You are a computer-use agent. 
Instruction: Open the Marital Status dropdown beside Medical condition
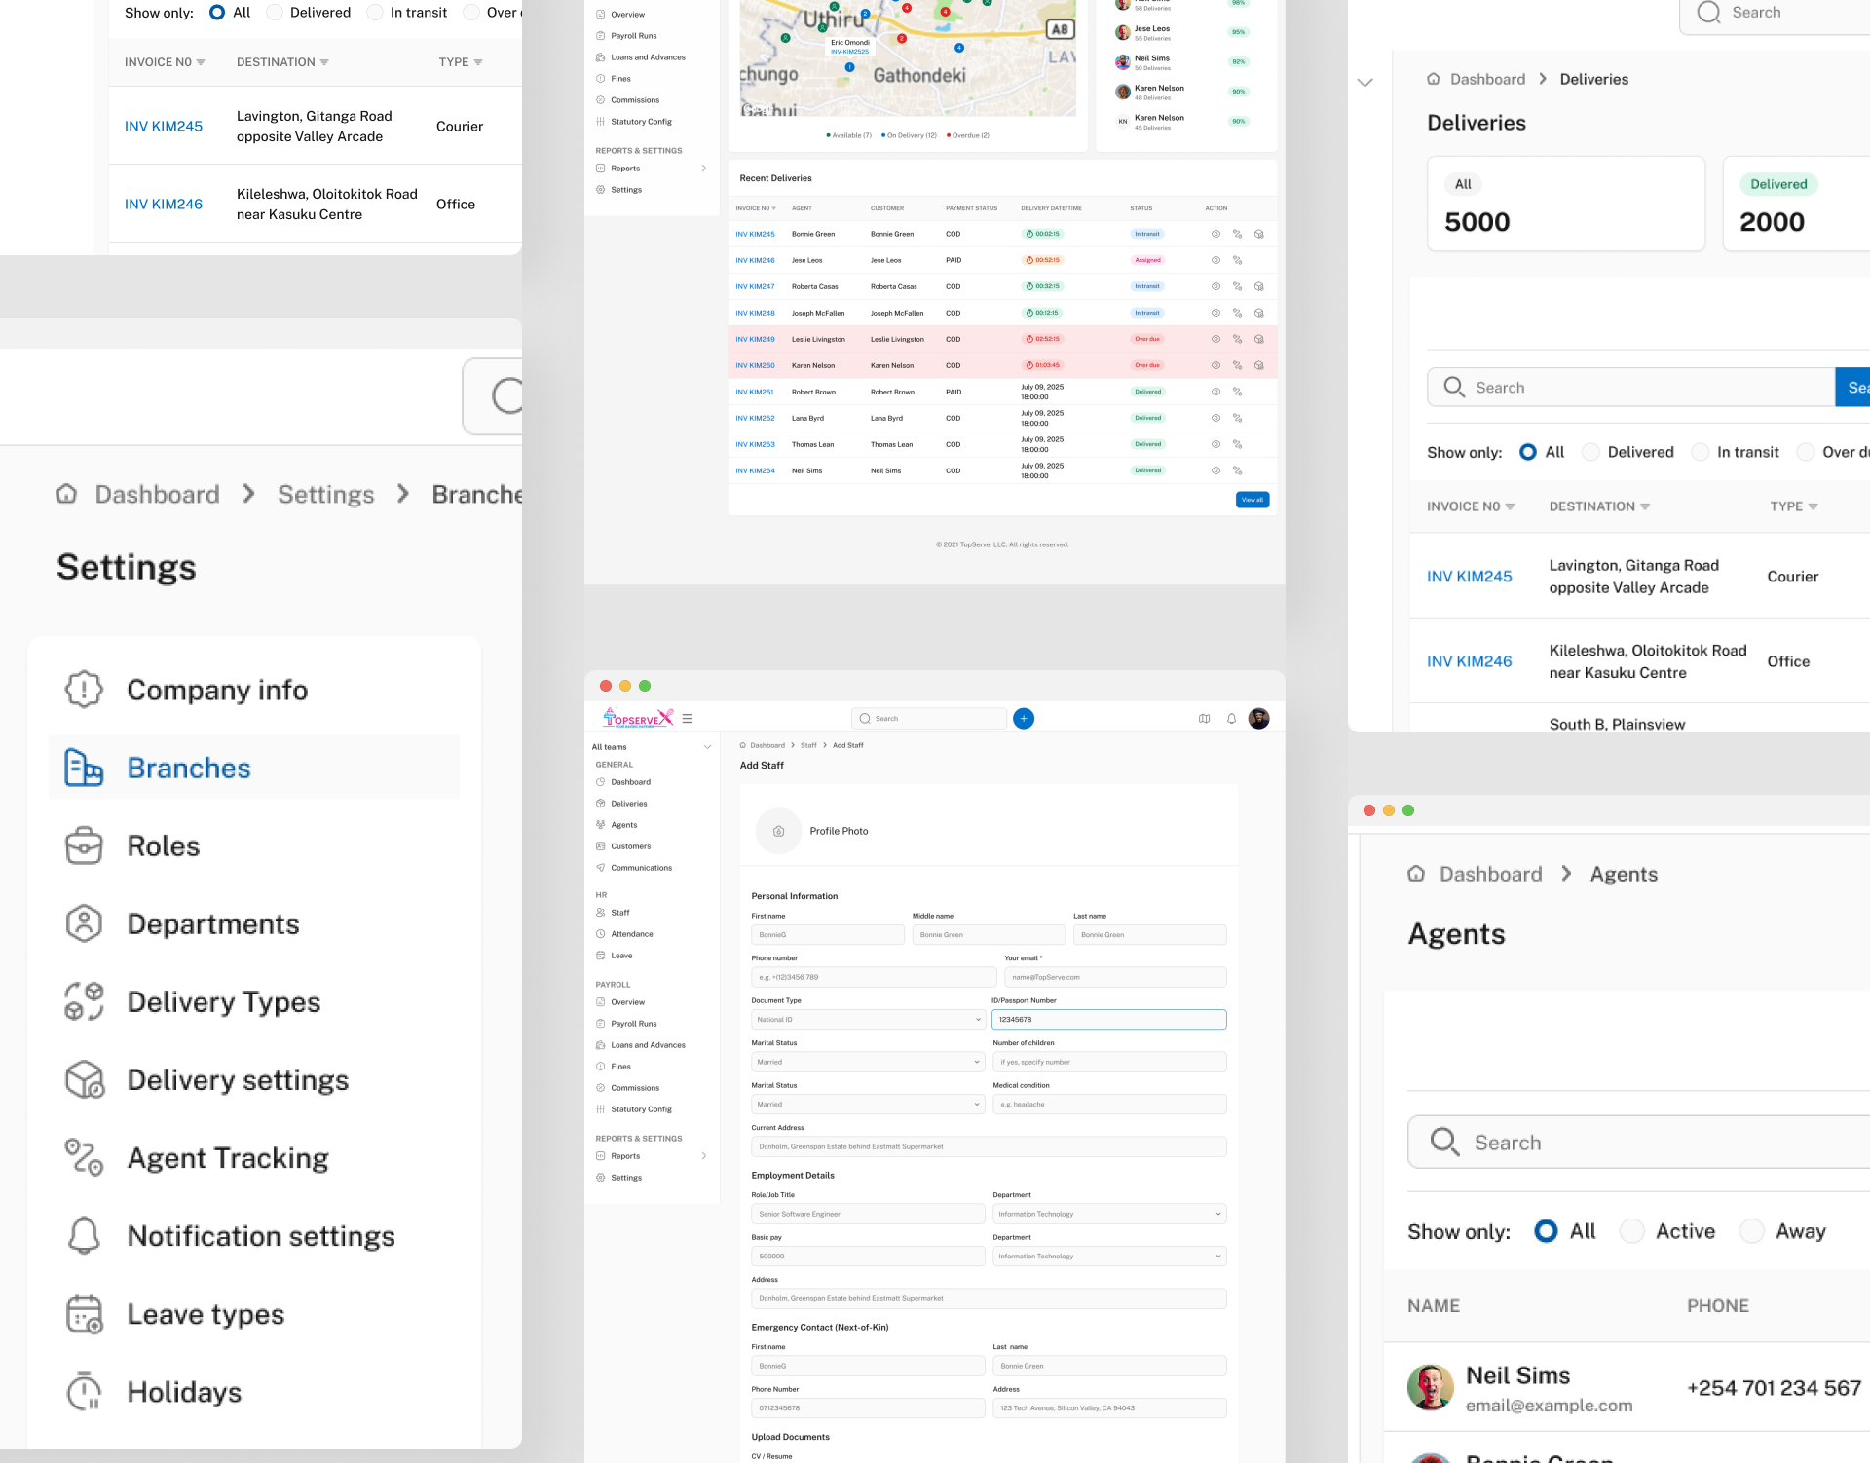867,1105
